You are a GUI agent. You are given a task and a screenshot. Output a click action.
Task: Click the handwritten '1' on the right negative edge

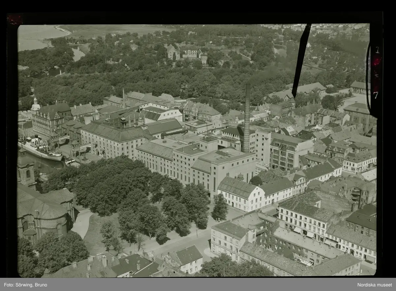click(377, 50)
